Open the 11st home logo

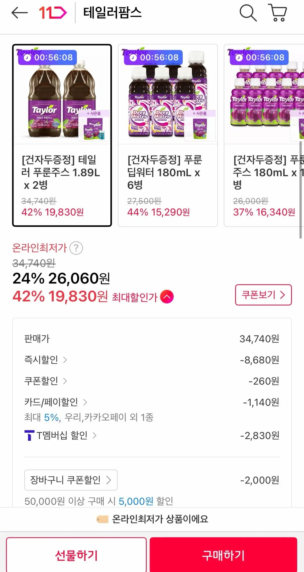pos(53,13)
